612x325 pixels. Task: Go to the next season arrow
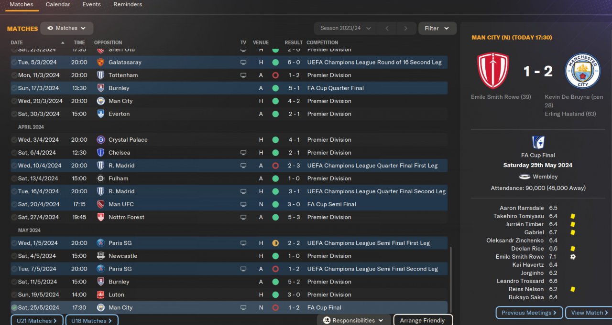(406, 28)
